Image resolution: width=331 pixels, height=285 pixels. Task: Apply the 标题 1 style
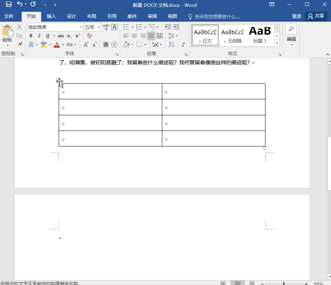(260, 34)
